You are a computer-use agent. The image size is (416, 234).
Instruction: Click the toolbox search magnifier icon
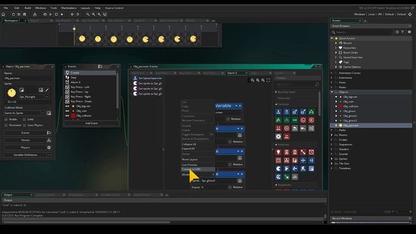[317, 84]
